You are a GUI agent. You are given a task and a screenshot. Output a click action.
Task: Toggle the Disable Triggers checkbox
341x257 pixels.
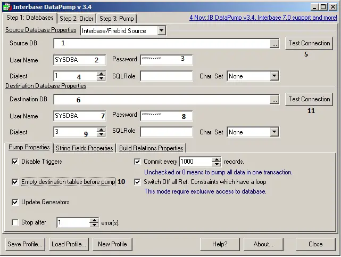click(x=15, y=162)
